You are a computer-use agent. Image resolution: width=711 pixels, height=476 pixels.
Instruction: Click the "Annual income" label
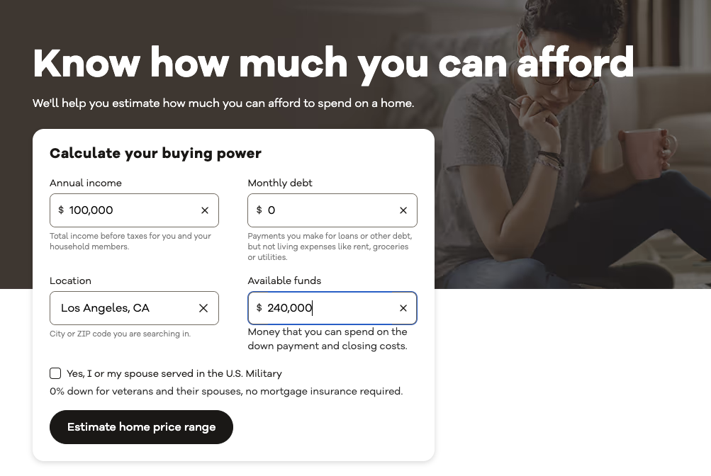point(86,183)
